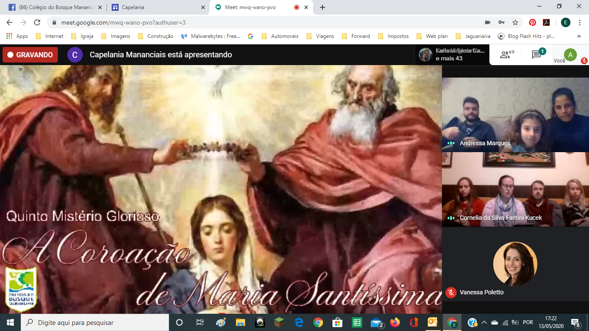Open a new browser tab
Viewport: 589px width, 331px height.
click(323, 7)
